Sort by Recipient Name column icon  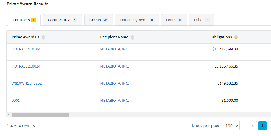[132, 37]
